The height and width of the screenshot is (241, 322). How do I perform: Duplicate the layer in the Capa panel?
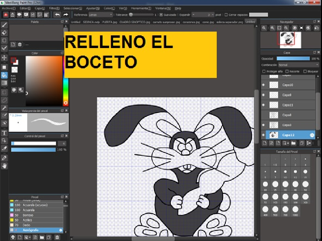[x=302, y=143]
